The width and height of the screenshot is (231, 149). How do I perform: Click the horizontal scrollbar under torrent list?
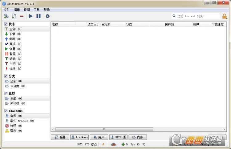104,129
